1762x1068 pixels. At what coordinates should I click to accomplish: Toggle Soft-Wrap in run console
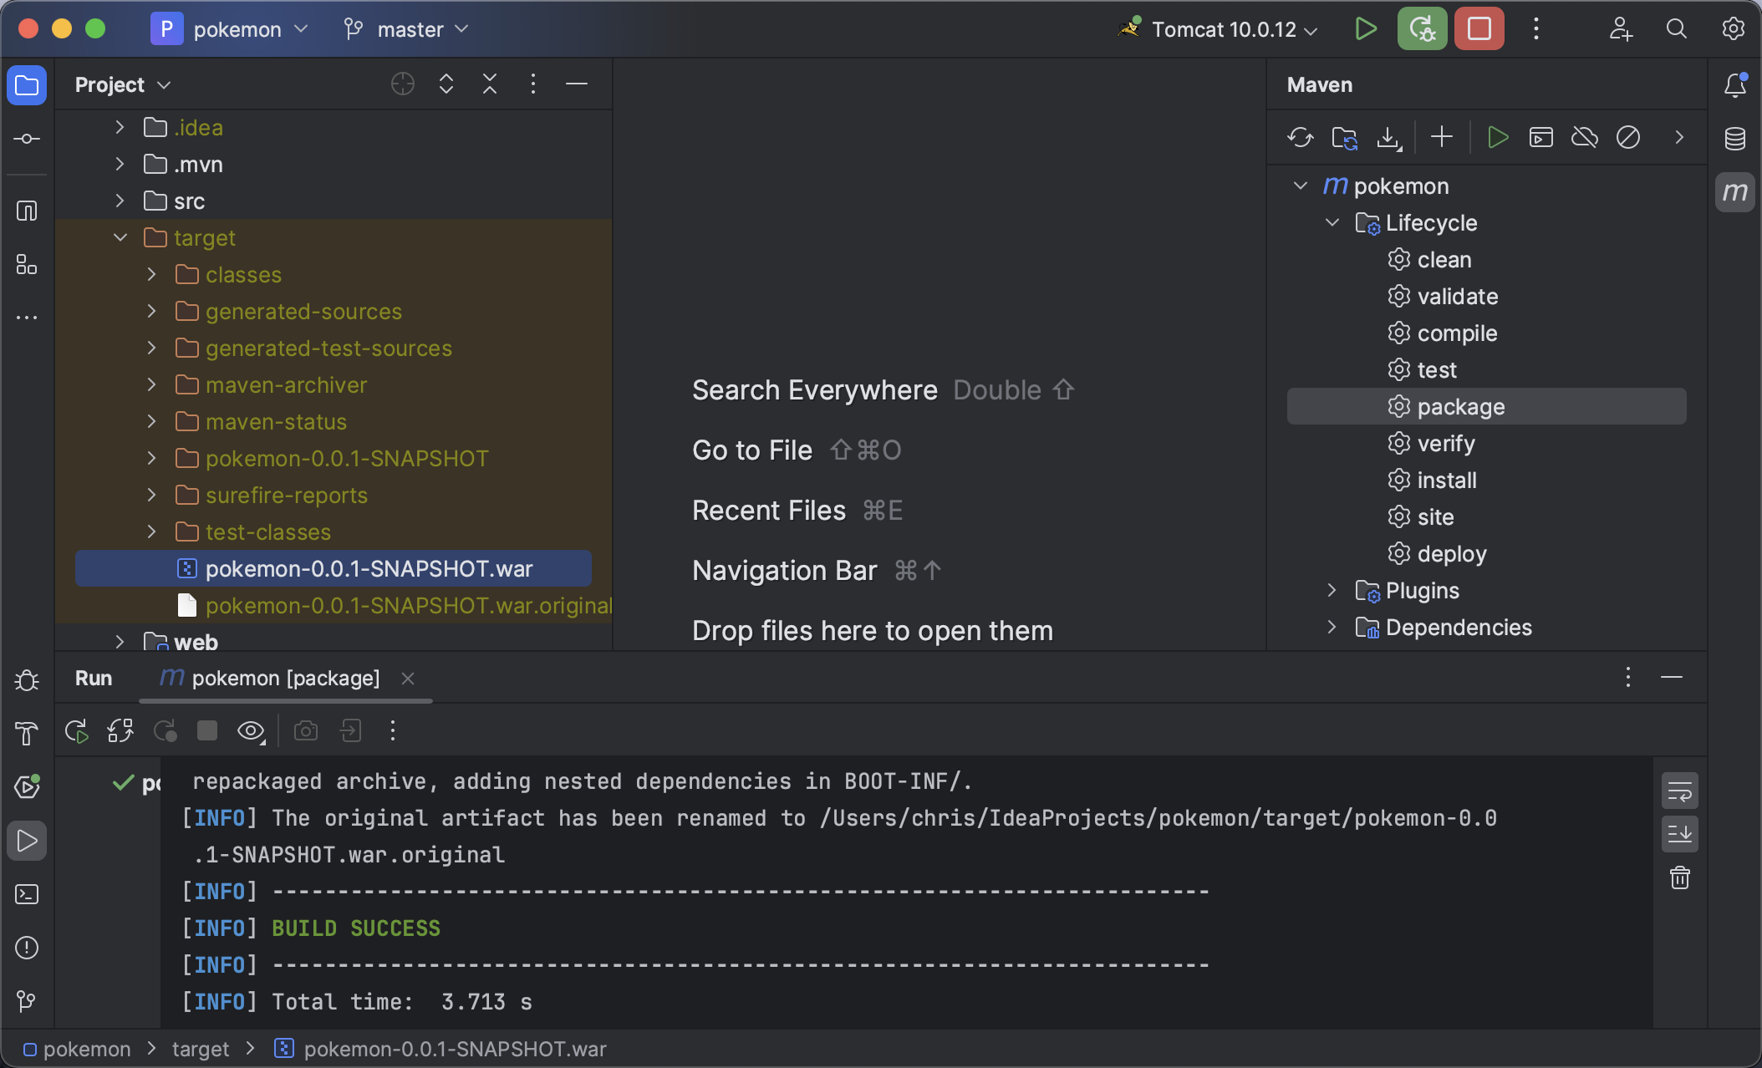[x=1679, y=791]
